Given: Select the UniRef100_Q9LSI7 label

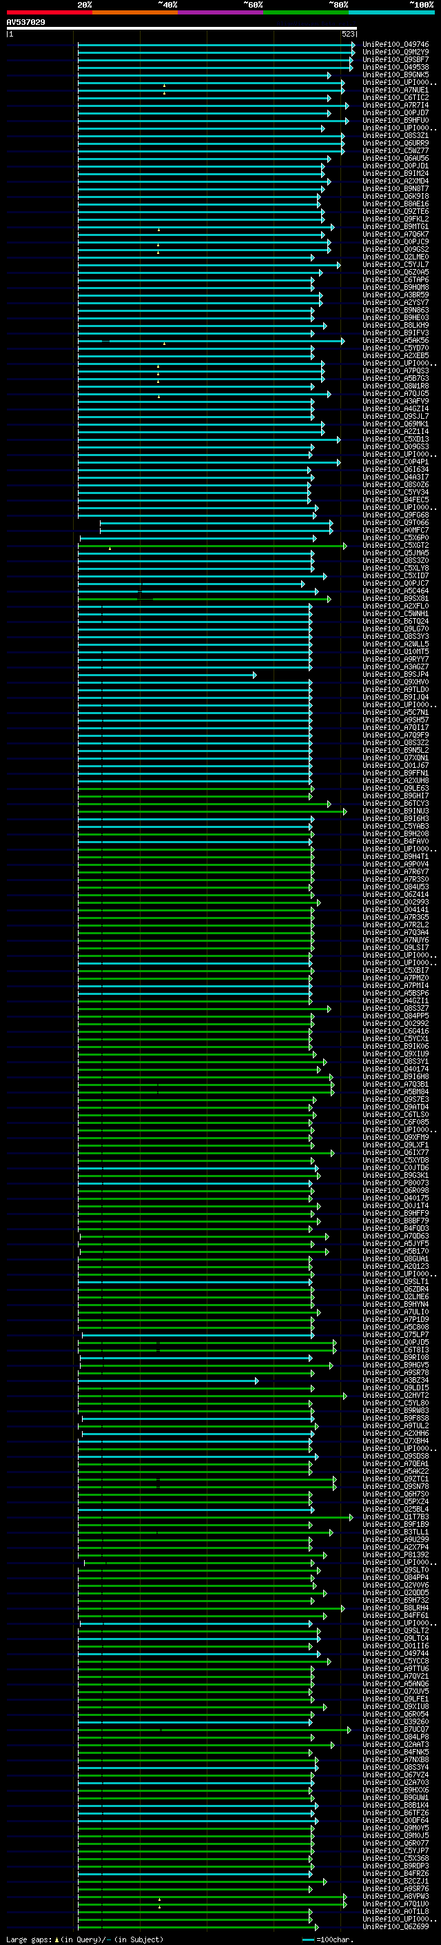Looking at the screenshot, I should coord(396,947).
